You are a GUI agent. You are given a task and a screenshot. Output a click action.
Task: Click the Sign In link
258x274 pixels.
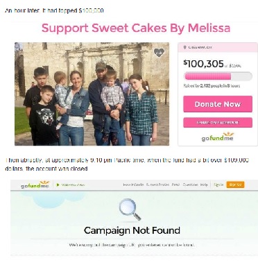(218, 185)
